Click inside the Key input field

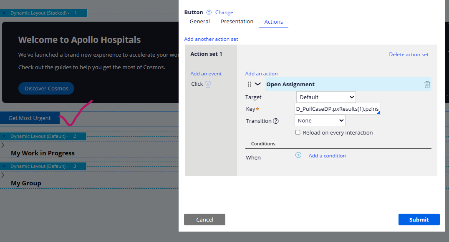click(x=334, y=109)
